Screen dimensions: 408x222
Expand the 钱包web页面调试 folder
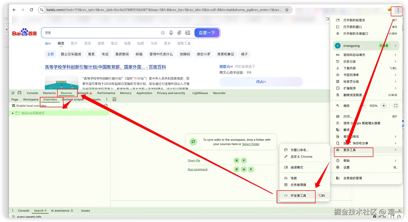coord(13,113)
